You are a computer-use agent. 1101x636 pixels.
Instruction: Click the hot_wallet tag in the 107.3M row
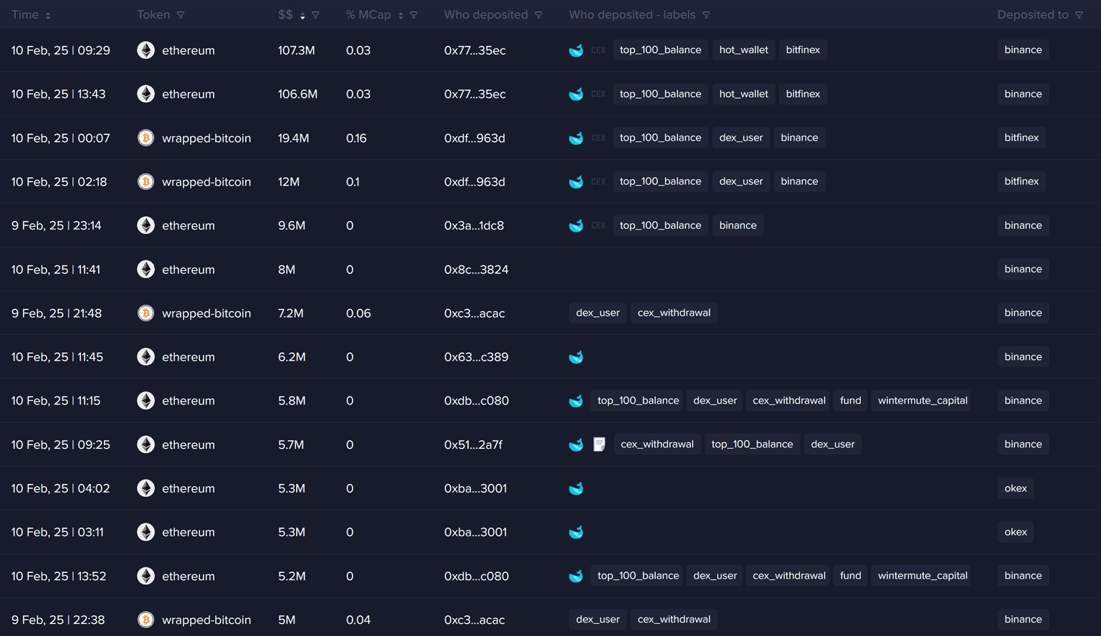(743, 50)
